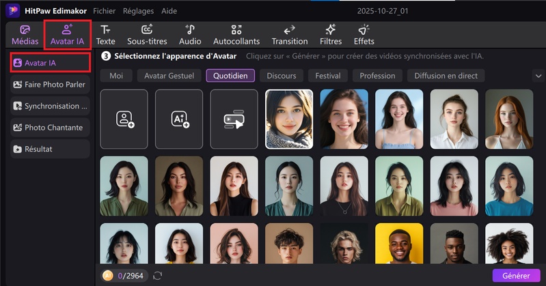Click the refresh credits icon
This screenshot has height=286, width=546.
157,276
